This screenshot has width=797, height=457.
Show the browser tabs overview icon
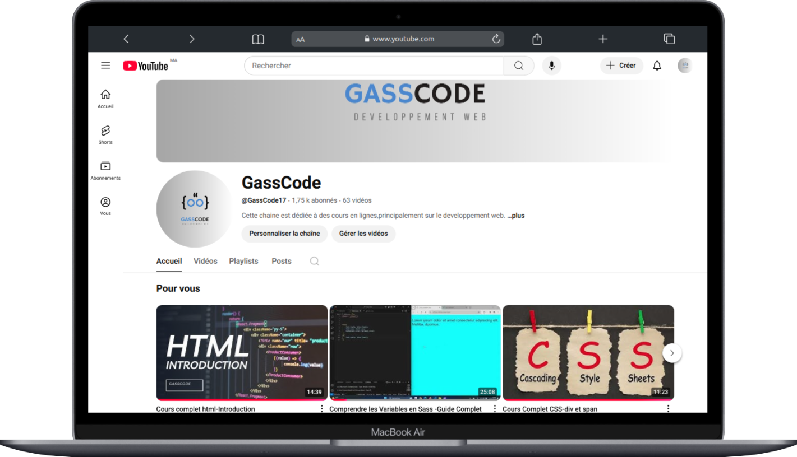coord(669,39)
